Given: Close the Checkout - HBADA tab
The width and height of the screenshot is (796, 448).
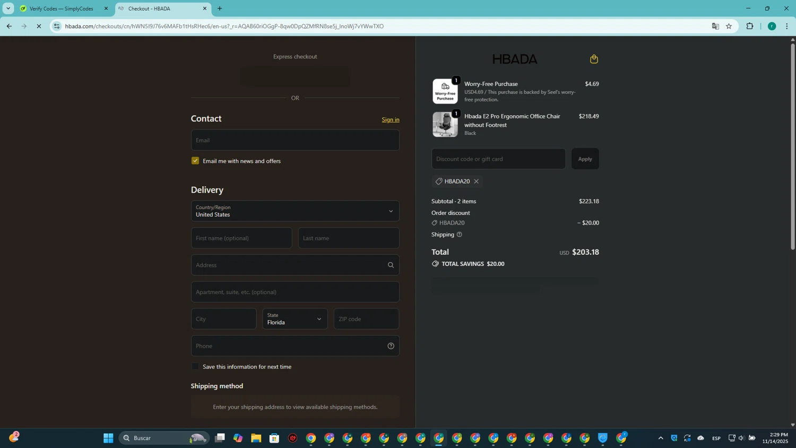Looking at the screenshot, I should click(x=205, y=8).
